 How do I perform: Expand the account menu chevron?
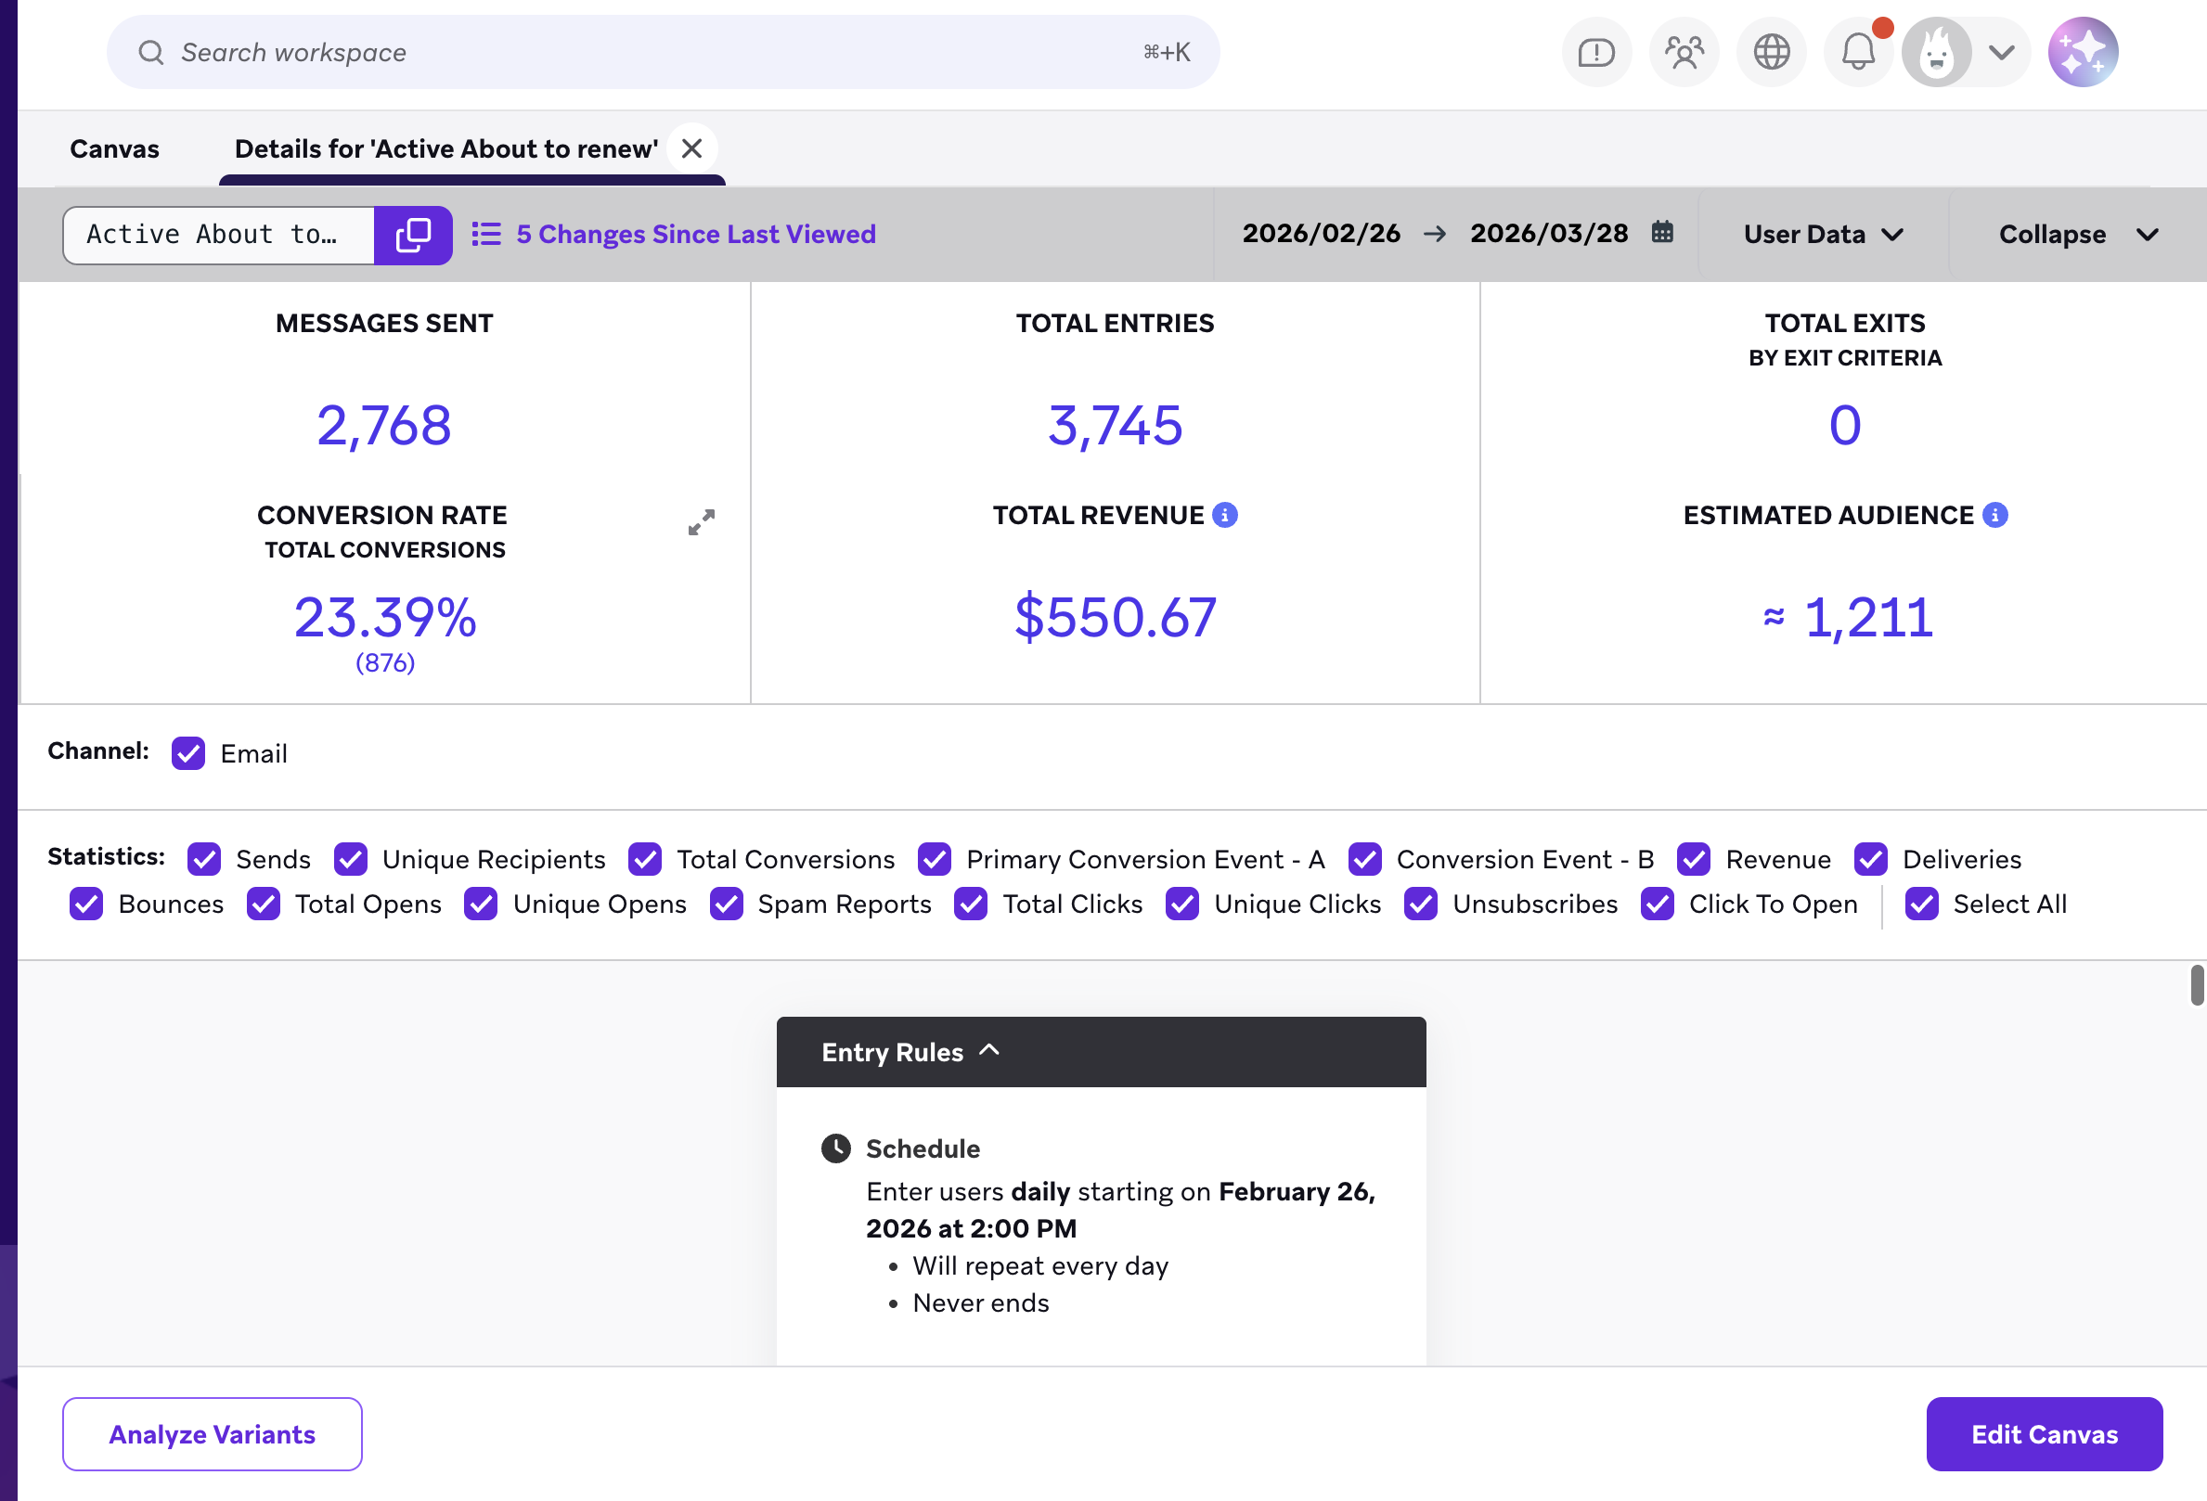point(2002,52)
